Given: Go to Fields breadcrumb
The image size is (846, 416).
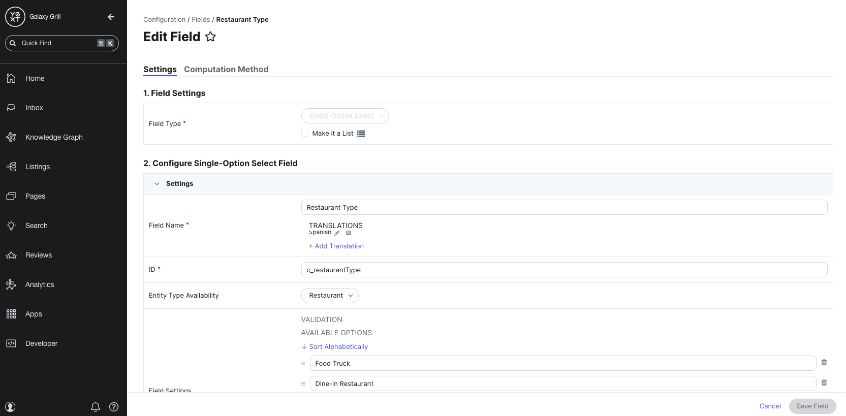Looking at the screenshot, I should pyautogui.click(x=201, y=20).
